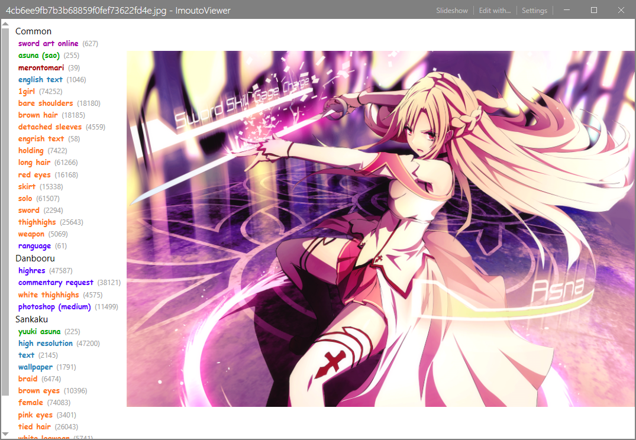636x440 pixels.
Task: Choose the 'bare shoulders' tag
Action: (x=46, y=103)
